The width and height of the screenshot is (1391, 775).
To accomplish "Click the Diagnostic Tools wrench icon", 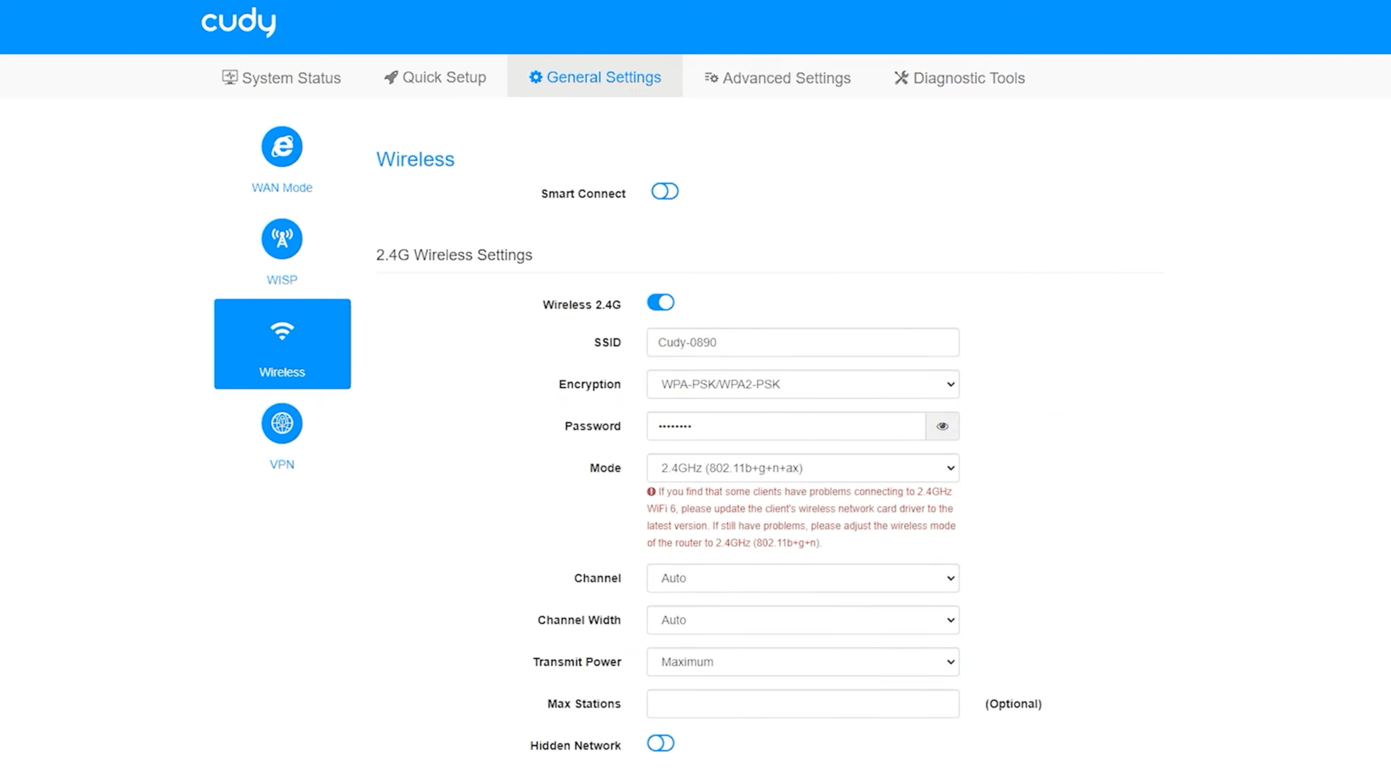I will (x=901, y=78).
